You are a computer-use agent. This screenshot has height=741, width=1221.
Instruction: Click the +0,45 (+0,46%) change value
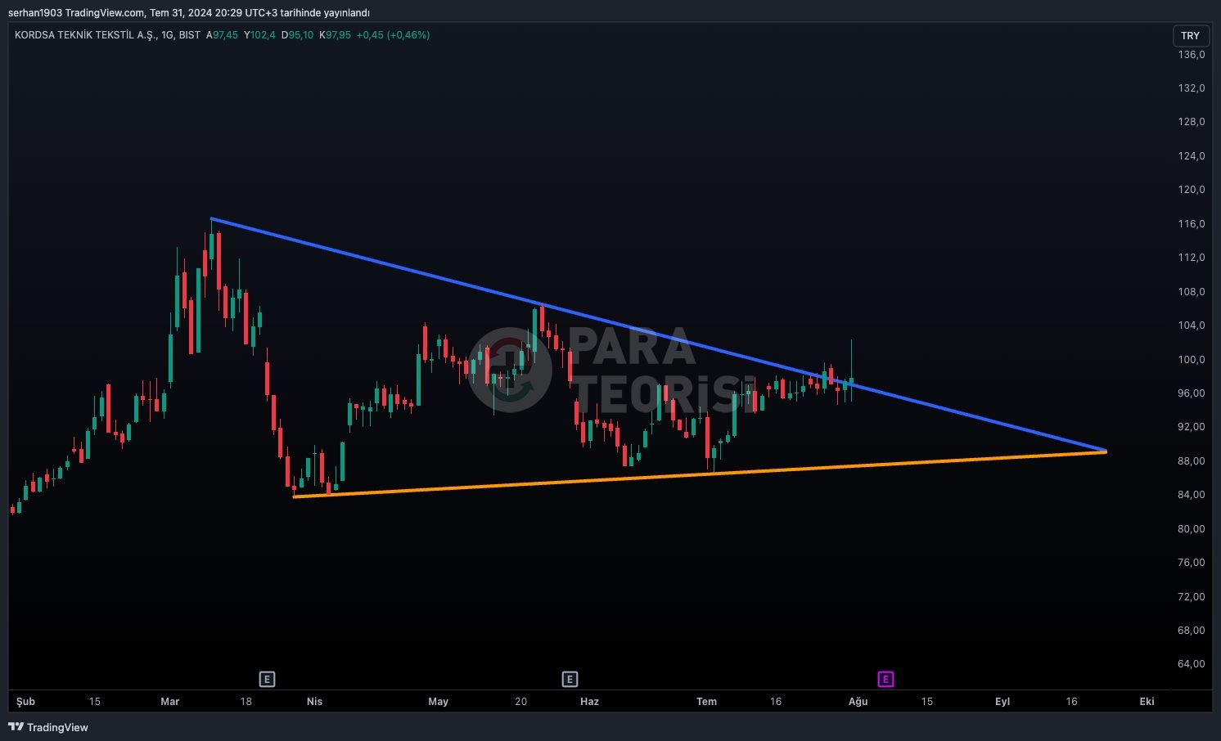[393, 35]
